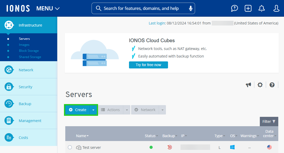Select the Test server row selection circle
This screenshot has width=284, height=153.
click(x=70, y=147)
